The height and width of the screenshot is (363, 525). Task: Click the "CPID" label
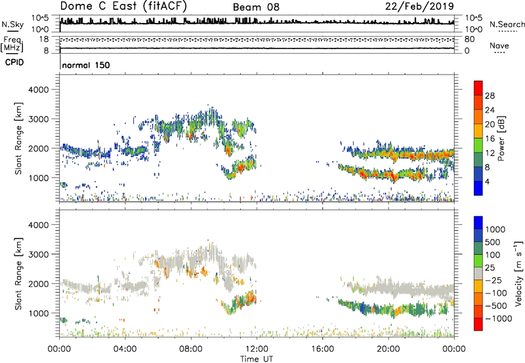14,62
